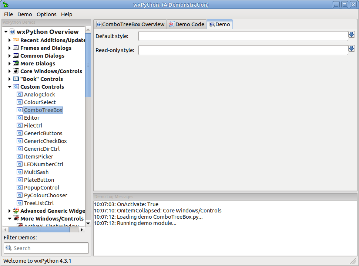Click inside the Default style text field
Image resolution: width=359 pixels, height=266 pixels.
tap(243, 36)
